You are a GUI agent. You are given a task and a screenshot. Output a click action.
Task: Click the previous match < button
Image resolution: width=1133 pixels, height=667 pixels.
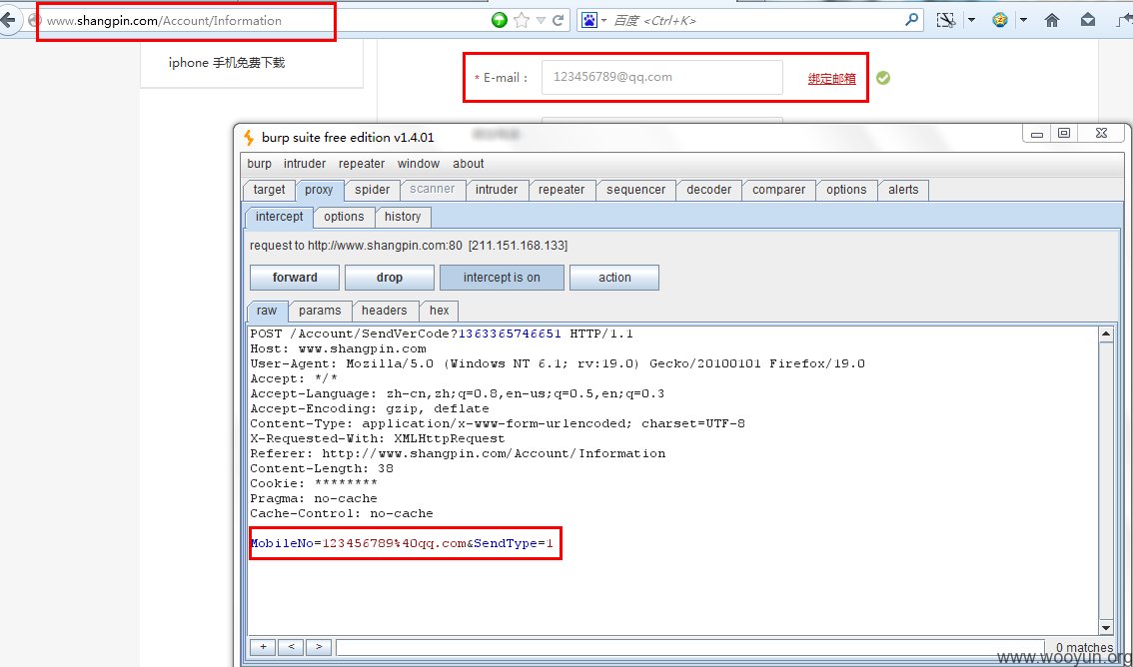(x=291, y=647)
